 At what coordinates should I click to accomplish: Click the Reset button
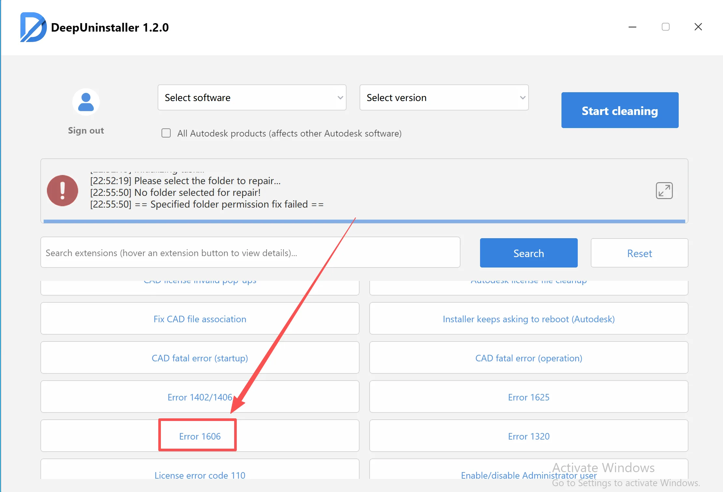[639, 253]
